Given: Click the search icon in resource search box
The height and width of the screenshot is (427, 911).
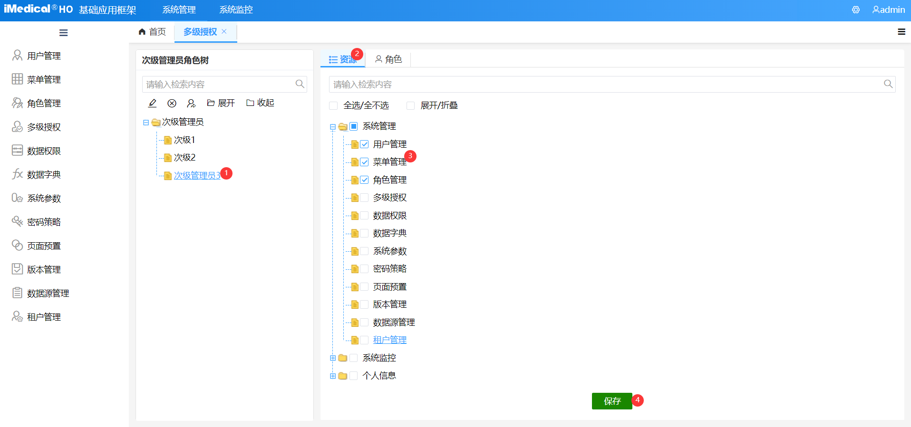Looking at the screenshot, I should pyautogui.click(x=888, y=84).
